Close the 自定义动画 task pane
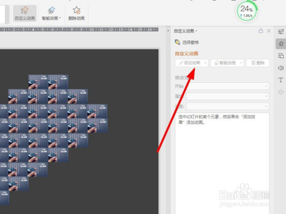Image resolution: width=286 pixels, height=214 pixels. [269, 31]
